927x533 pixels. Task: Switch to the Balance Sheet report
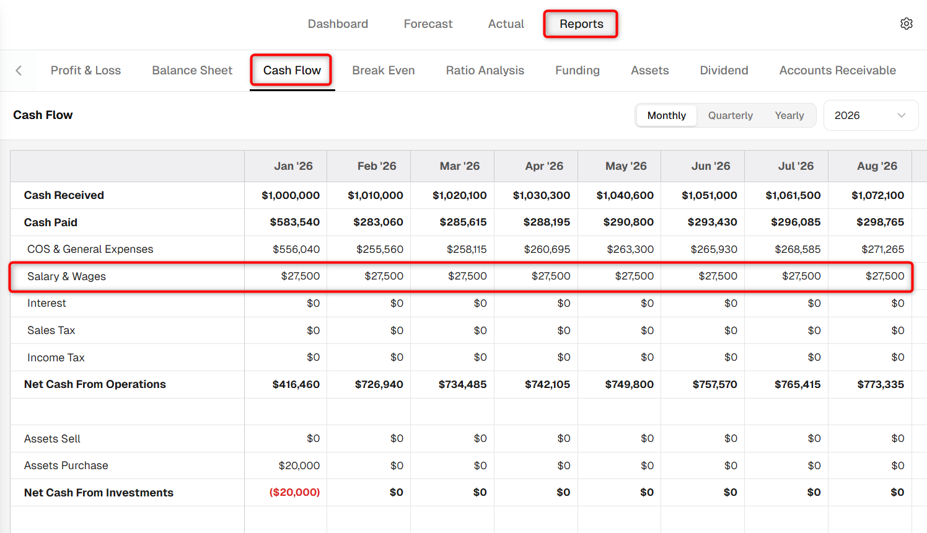(x=192, y=71)
